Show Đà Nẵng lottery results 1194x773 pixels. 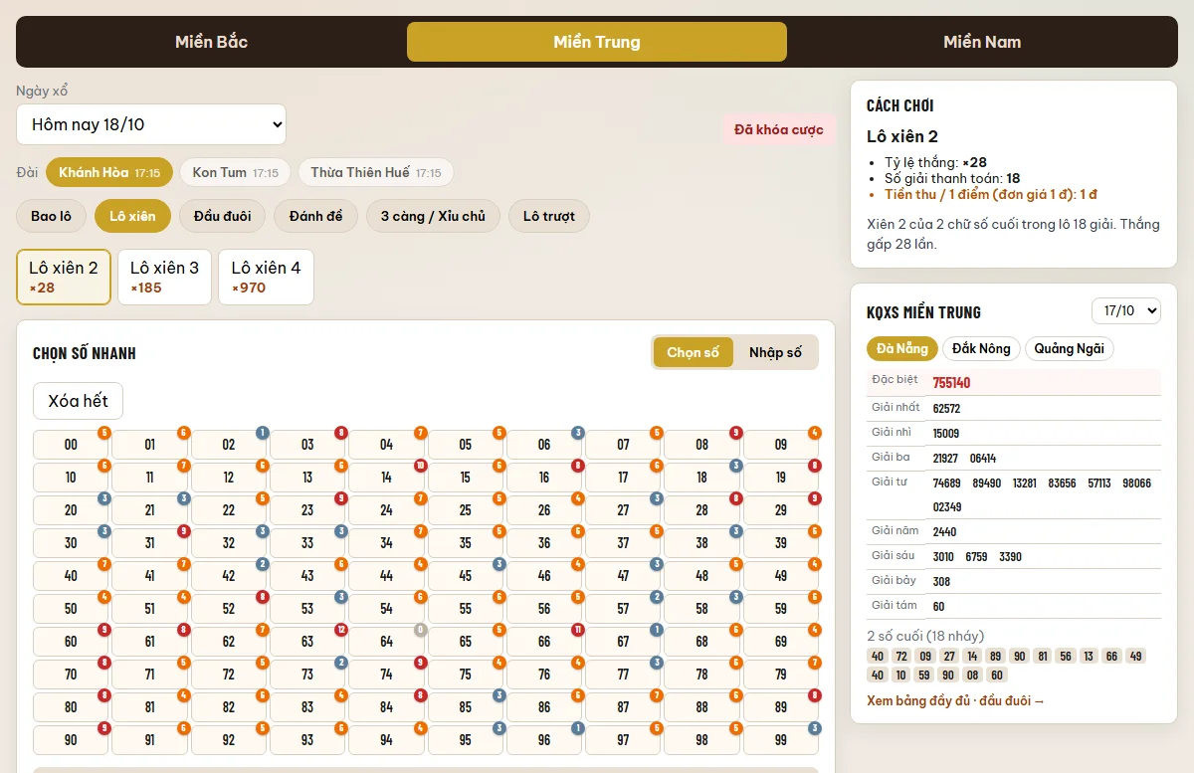[x=902, y=348]
